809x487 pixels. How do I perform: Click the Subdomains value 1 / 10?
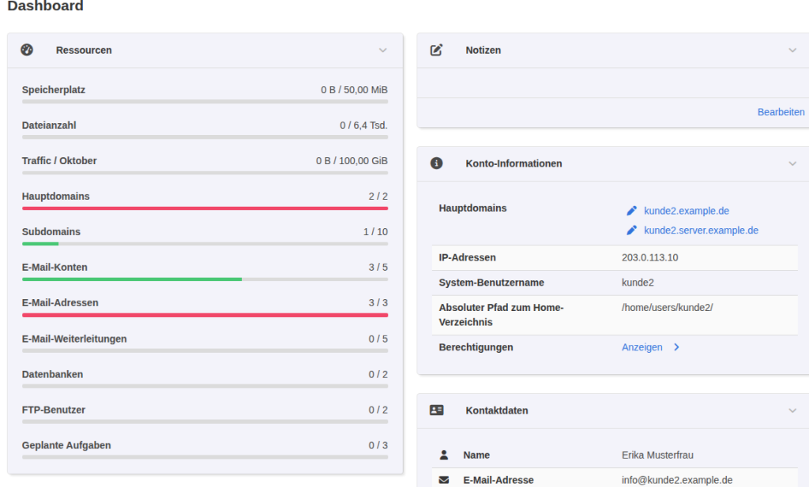click(375, 232)
